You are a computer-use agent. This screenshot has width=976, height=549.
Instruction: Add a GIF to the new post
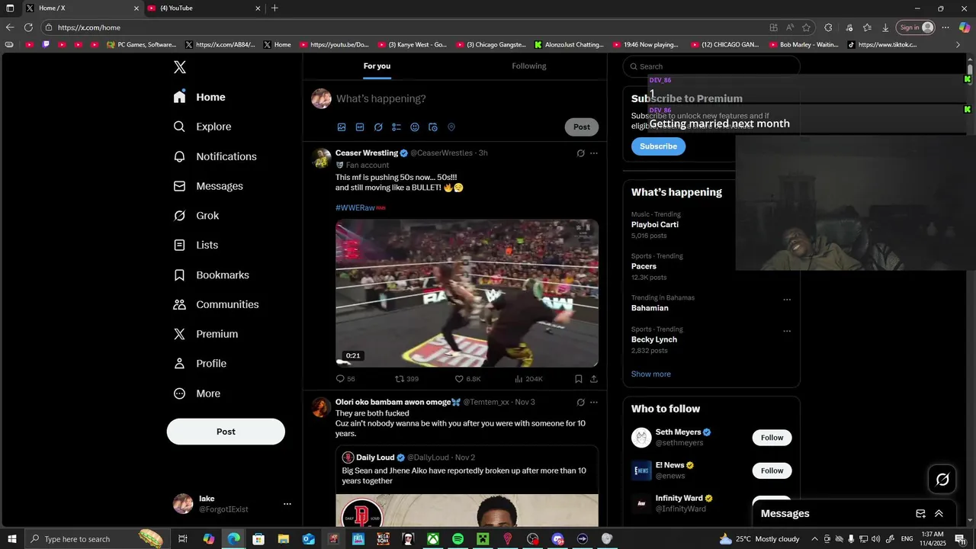click(360, 127)
